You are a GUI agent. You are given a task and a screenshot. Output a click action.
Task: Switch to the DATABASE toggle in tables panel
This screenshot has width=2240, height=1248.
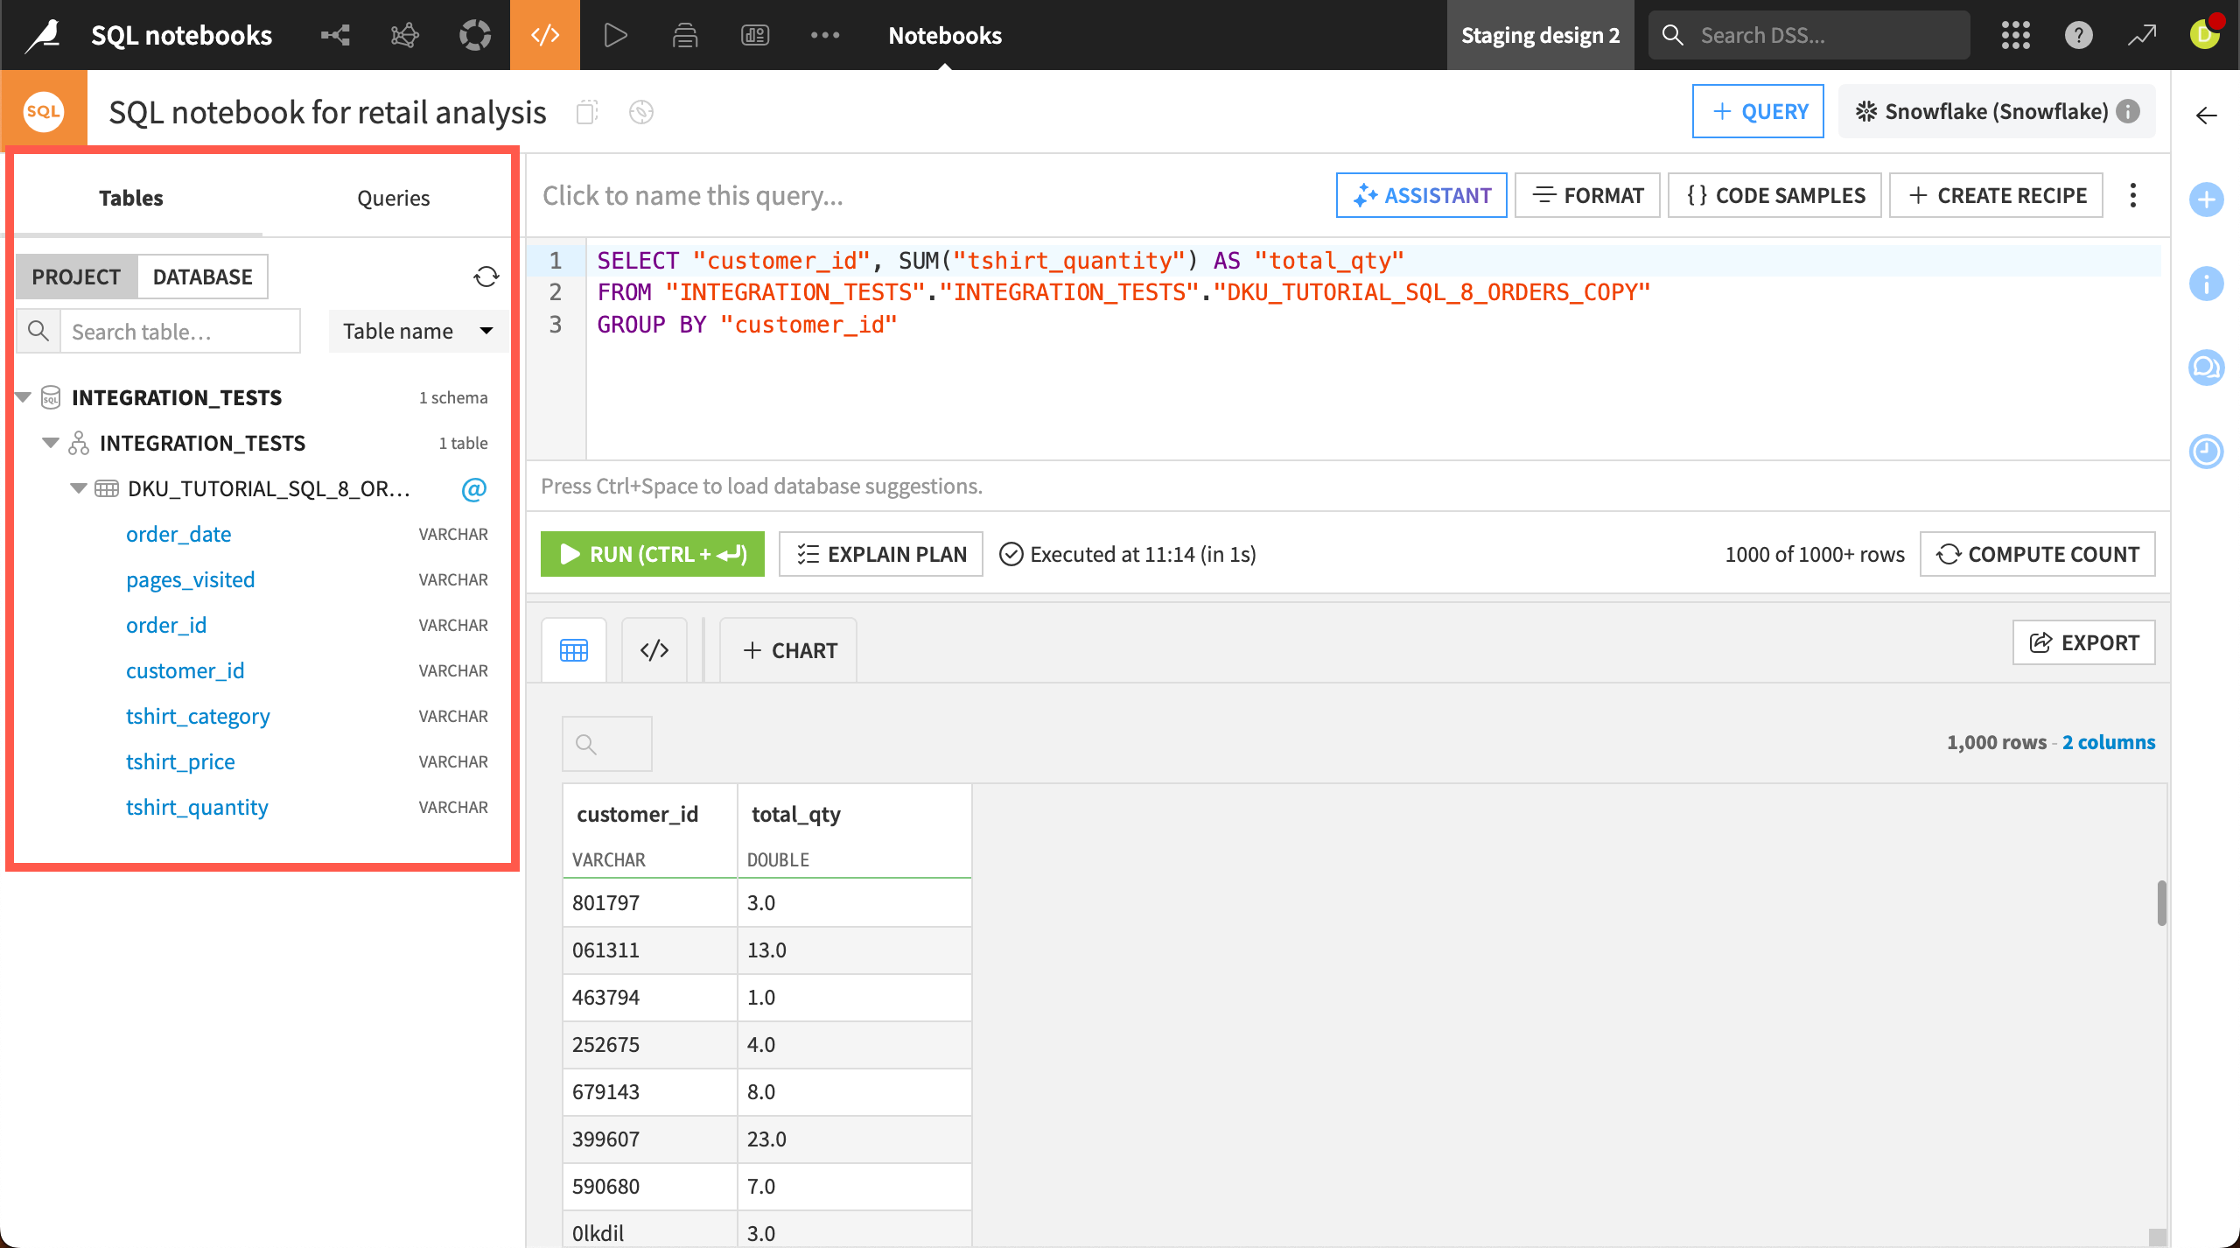(x=202, y=276)
